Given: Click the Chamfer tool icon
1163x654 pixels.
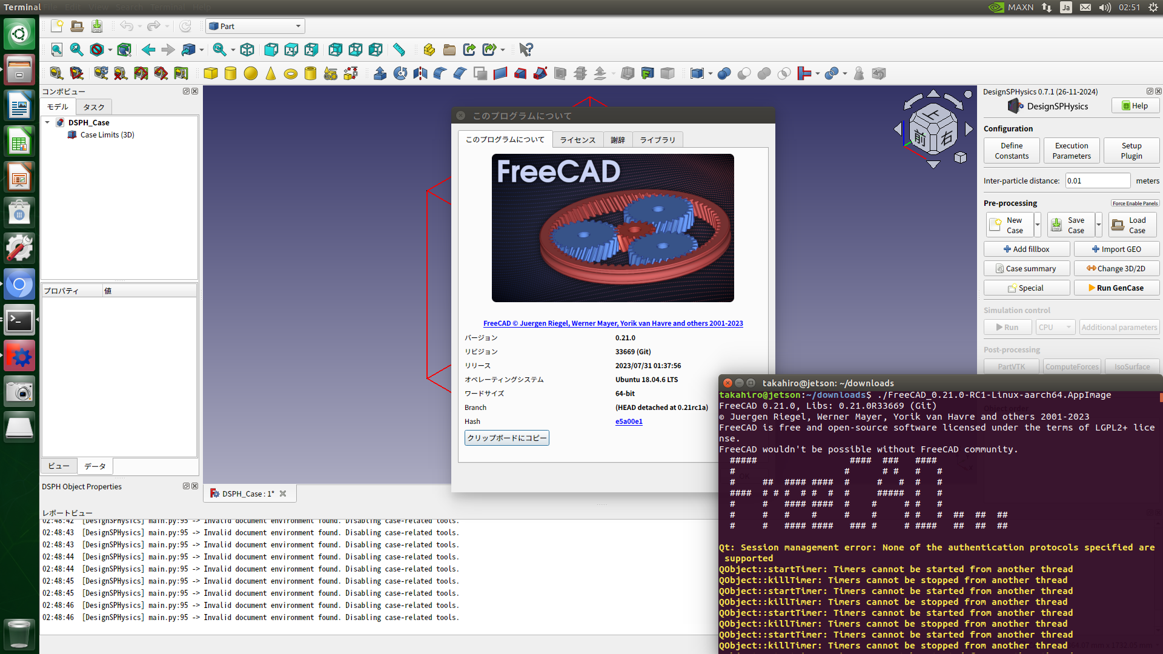Looking at the screenshot, I should coord(460,73).
